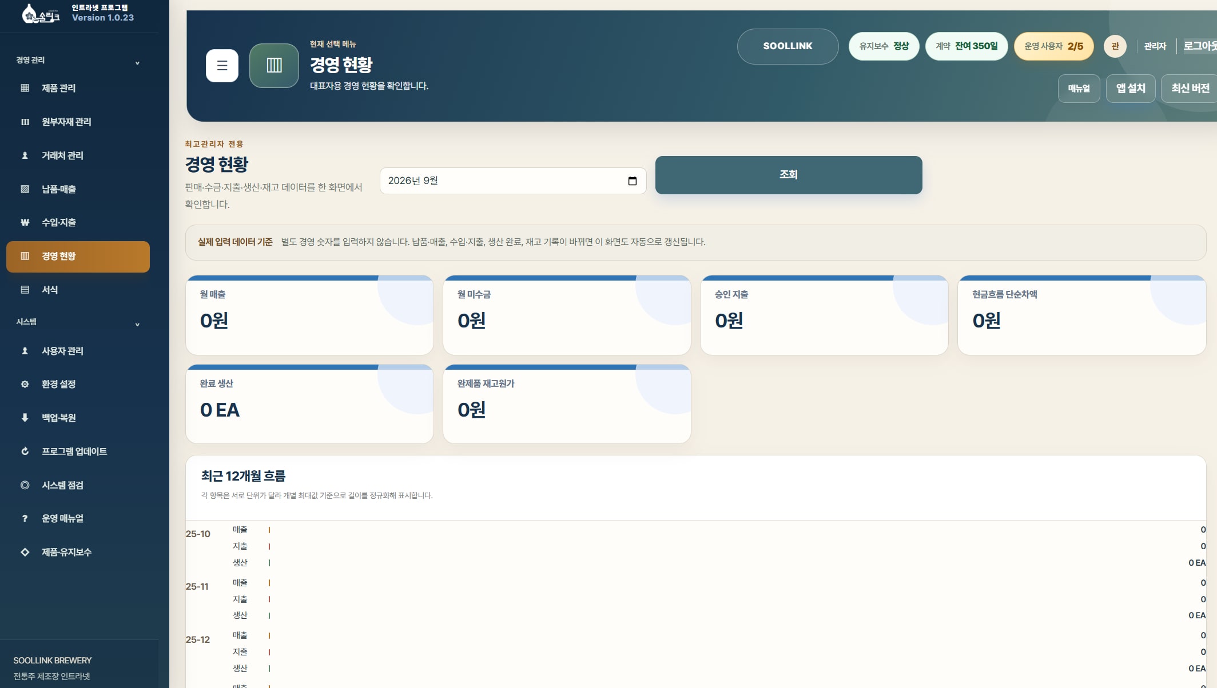Click the 제품 관리 grid icon
This screenshot has height=688, width=1217.
(x=25, y=88)
